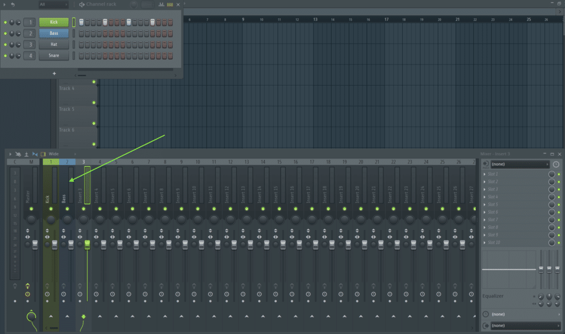This screenshot has width=565, height=334.
Task: Click the speaker icon beside Channel rack title
Action: pyautogui.click(x=82, y=4)
